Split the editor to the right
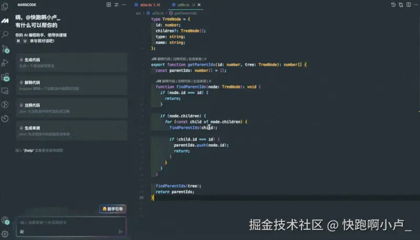Viewport: 420px width, 240px height. (408, 5)
